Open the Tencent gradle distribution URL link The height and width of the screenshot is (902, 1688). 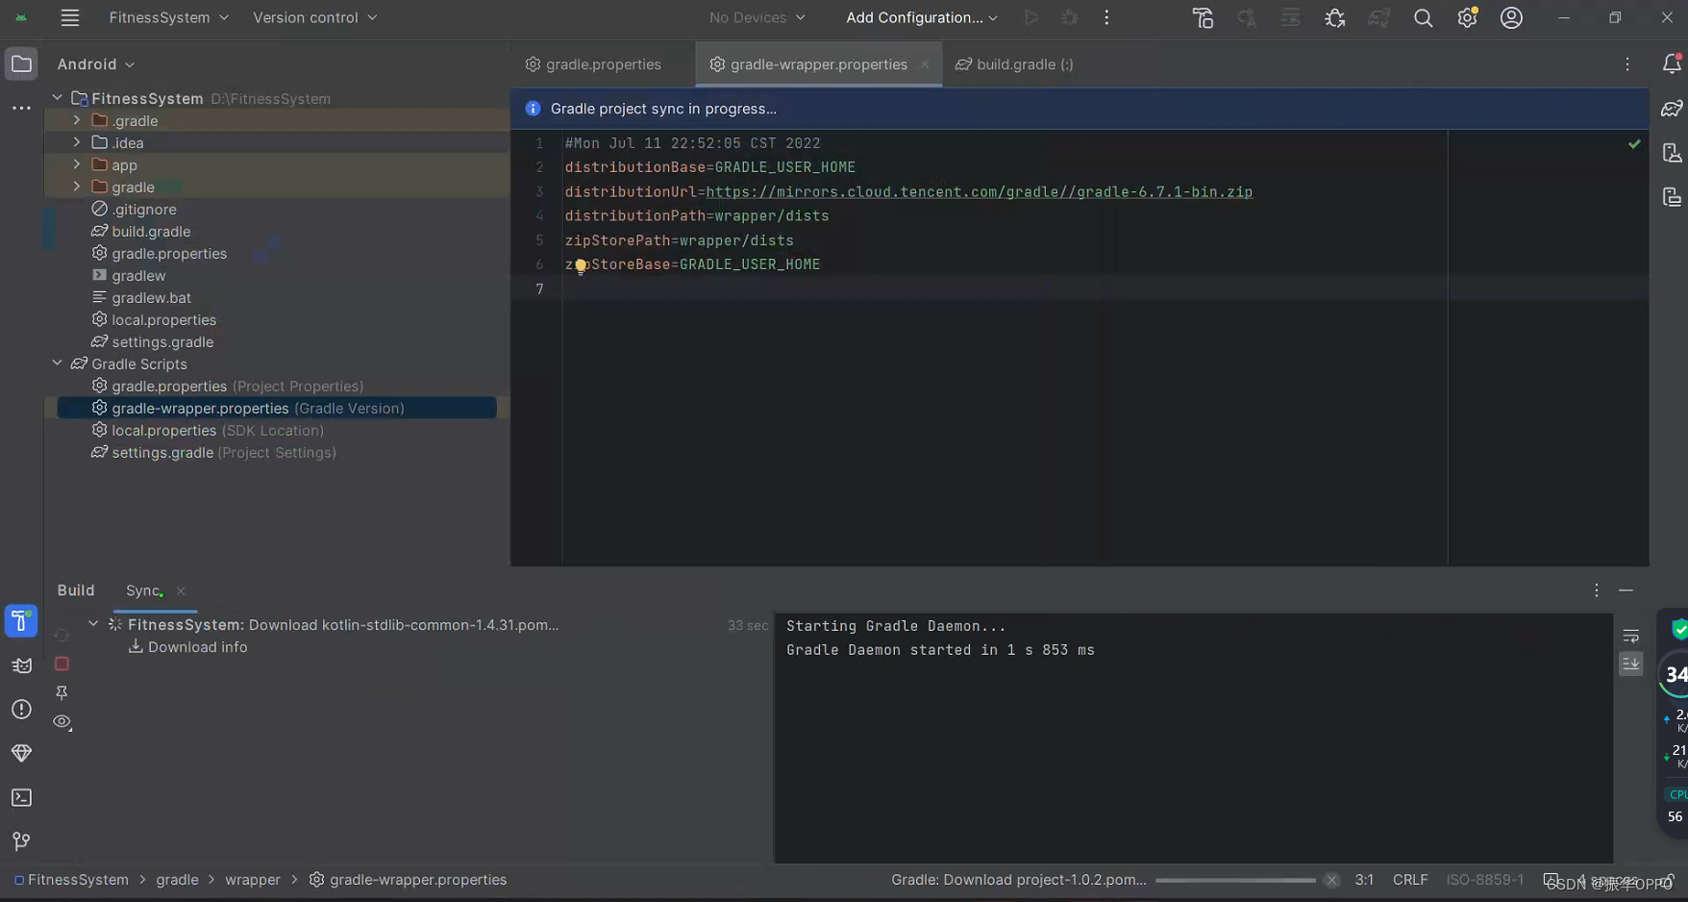click(x=979, y=191)
